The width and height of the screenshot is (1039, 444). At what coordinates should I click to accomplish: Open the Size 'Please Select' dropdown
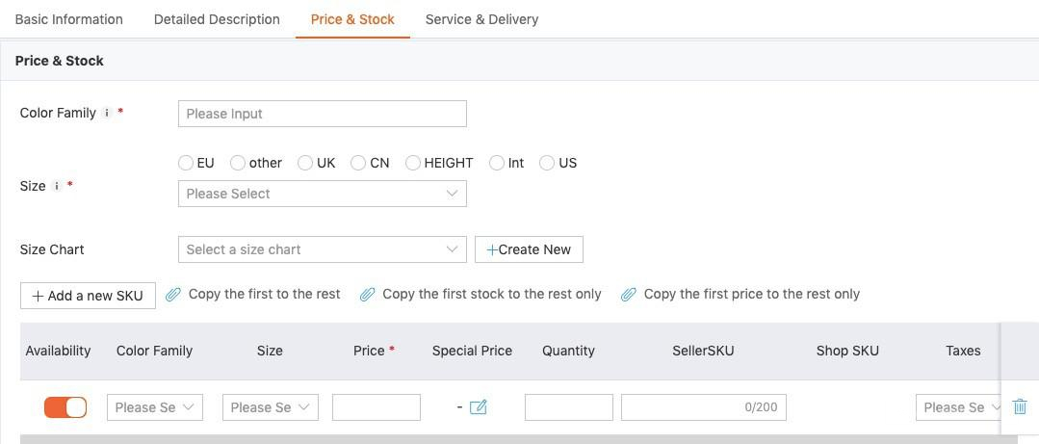(x=322, y=194)
